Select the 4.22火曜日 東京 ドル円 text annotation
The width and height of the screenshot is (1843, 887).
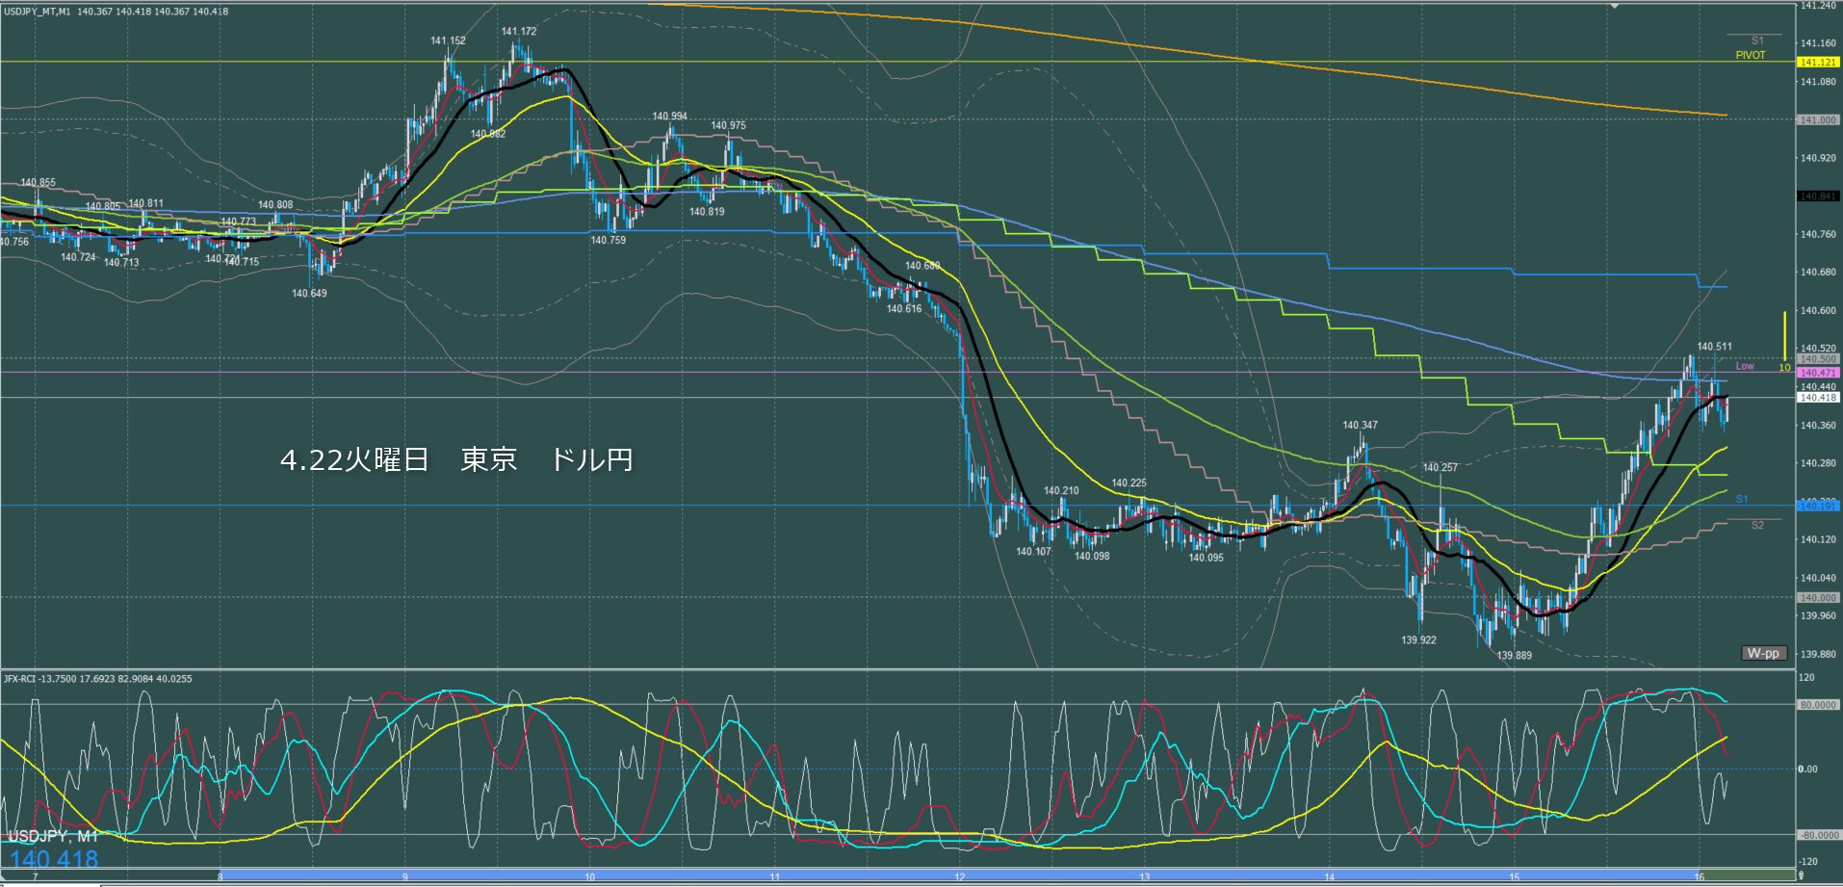pyautogui.click(x=456, y=459)
